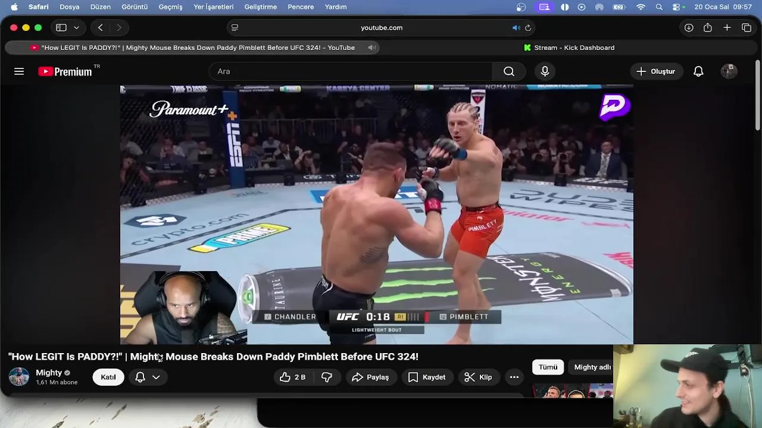Click the video player frame
This screenshot has width=762, height=428.
pos(377,215)
